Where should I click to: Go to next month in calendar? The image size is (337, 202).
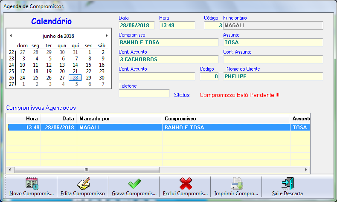(106, 36)
